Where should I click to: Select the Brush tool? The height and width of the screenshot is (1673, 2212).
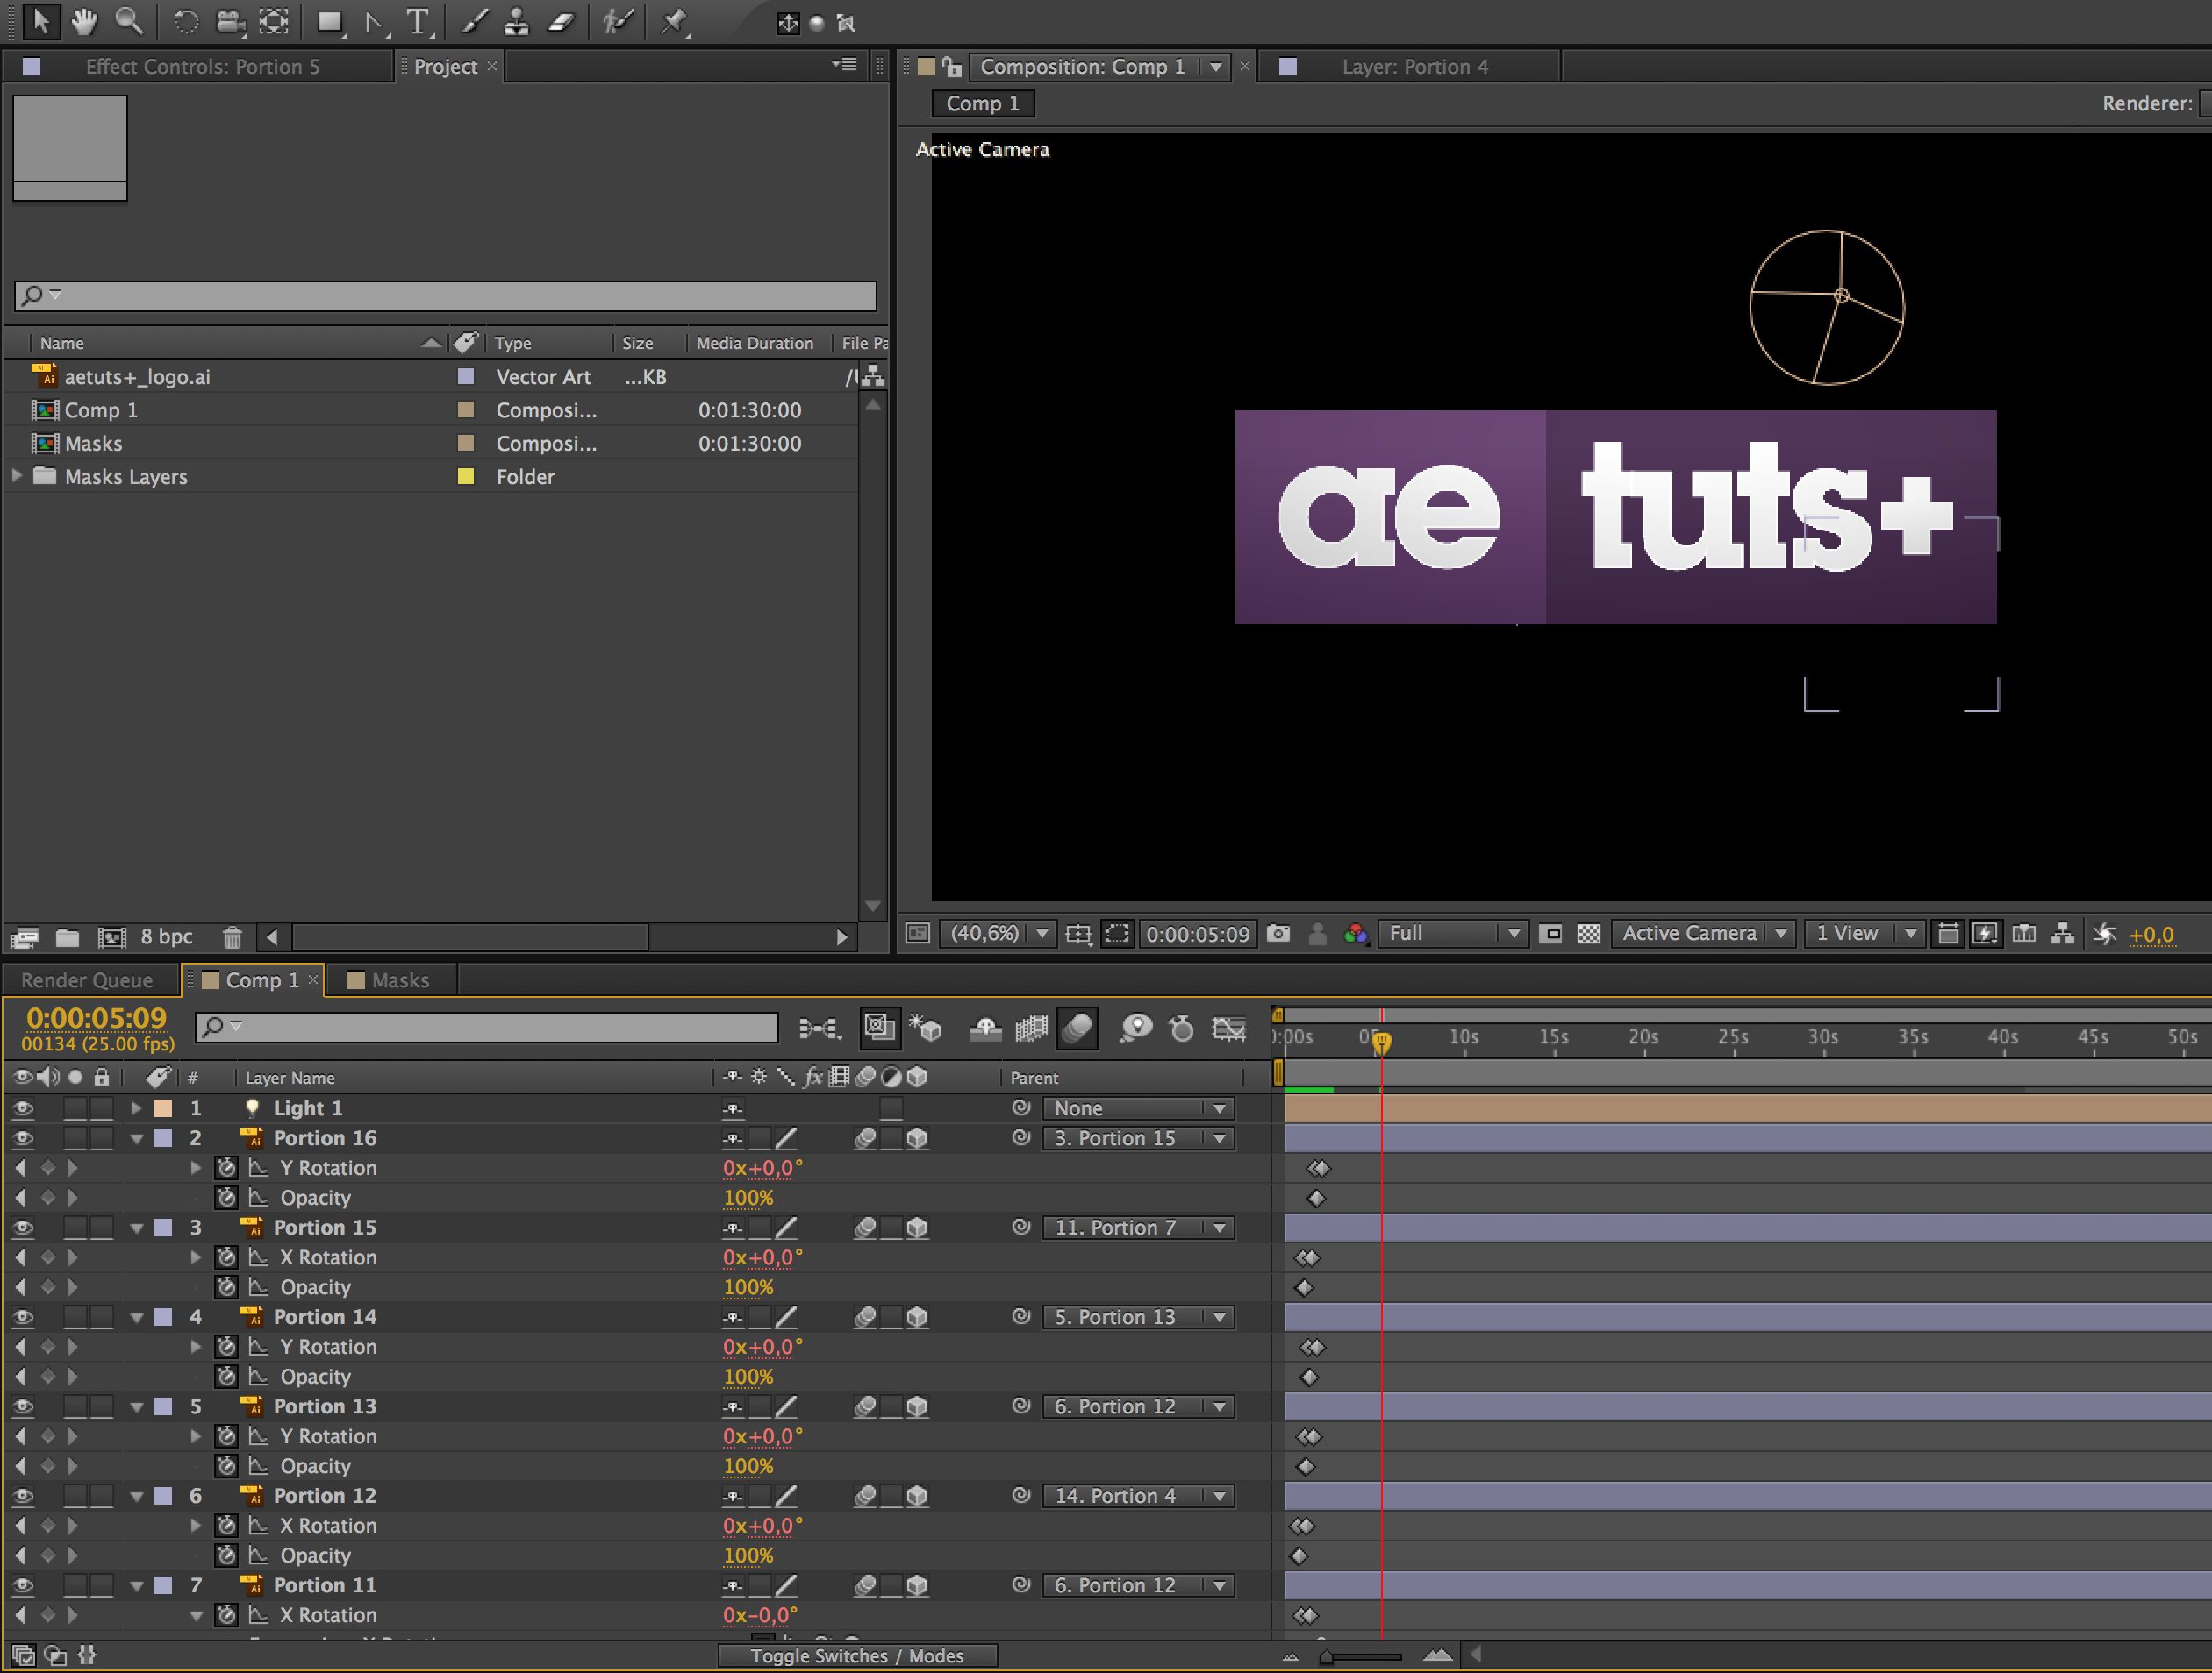pos(474,21)
